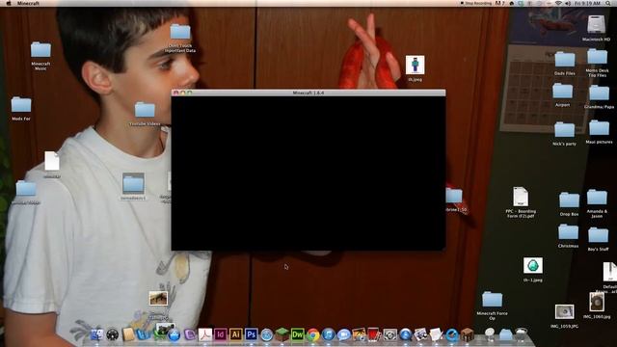Viewport: 617px width, 347px height.
Task: Select the Grandma/Papa folder
Action: tap(599, 93)
